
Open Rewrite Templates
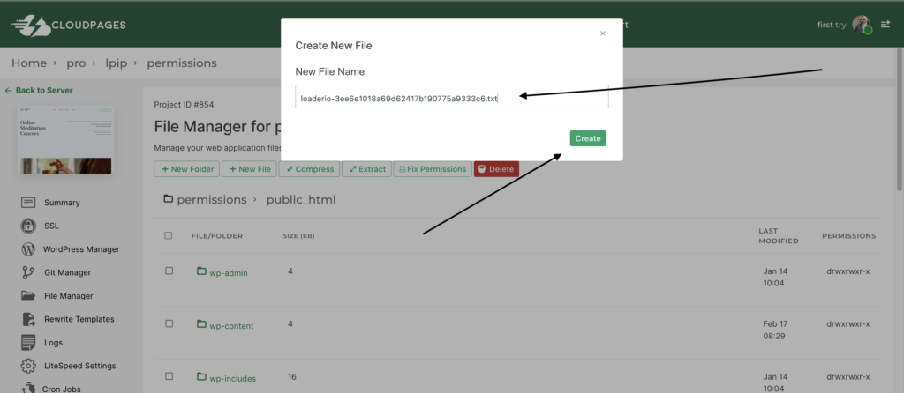[79, 319]
